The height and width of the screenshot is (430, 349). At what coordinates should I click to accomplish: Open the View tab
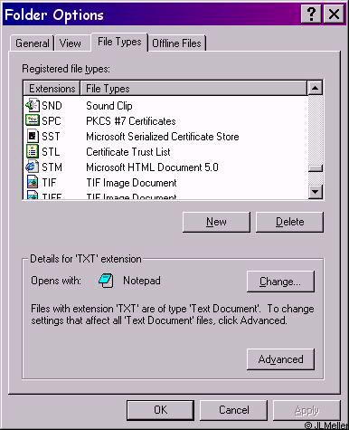click(x=71, y=43)
